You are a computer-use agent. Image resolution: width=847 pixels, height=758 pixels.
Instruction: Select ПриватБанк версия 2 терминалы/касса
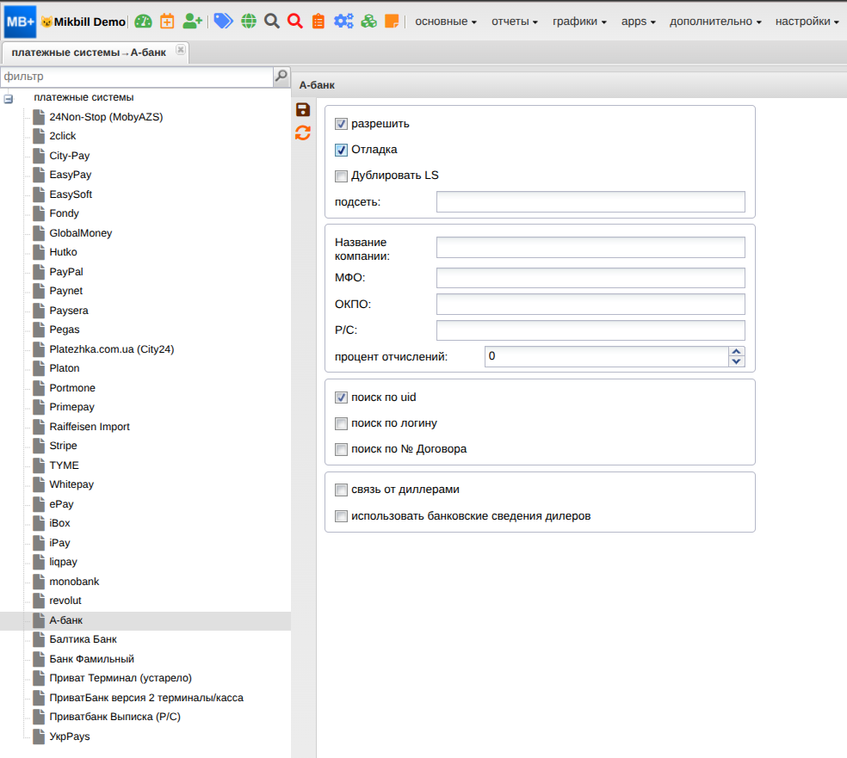click(x=146, y=698)
